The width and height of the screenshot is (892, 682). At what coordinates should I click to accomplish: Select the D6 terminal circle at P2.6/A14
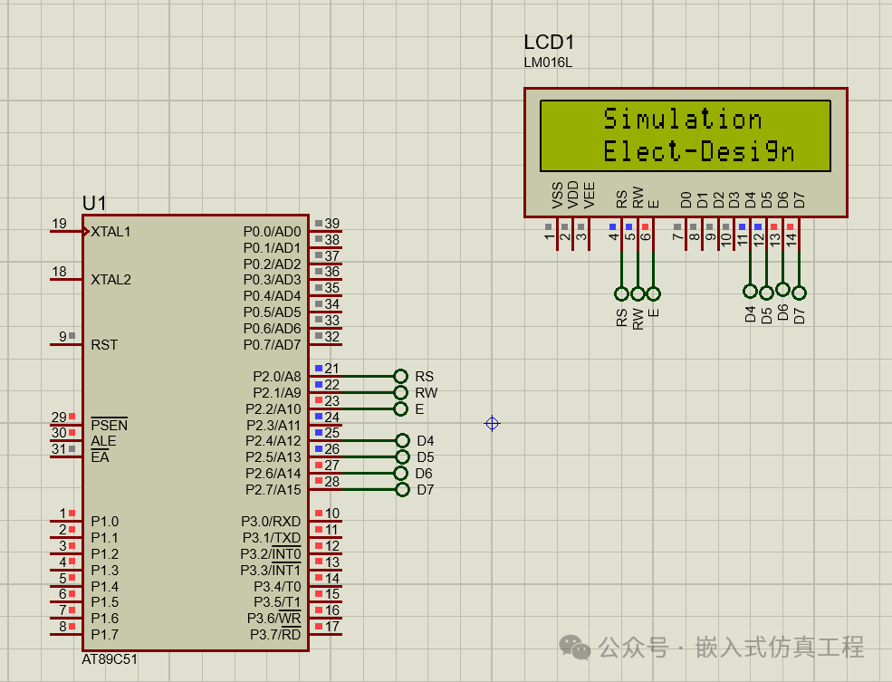[401, 474]
